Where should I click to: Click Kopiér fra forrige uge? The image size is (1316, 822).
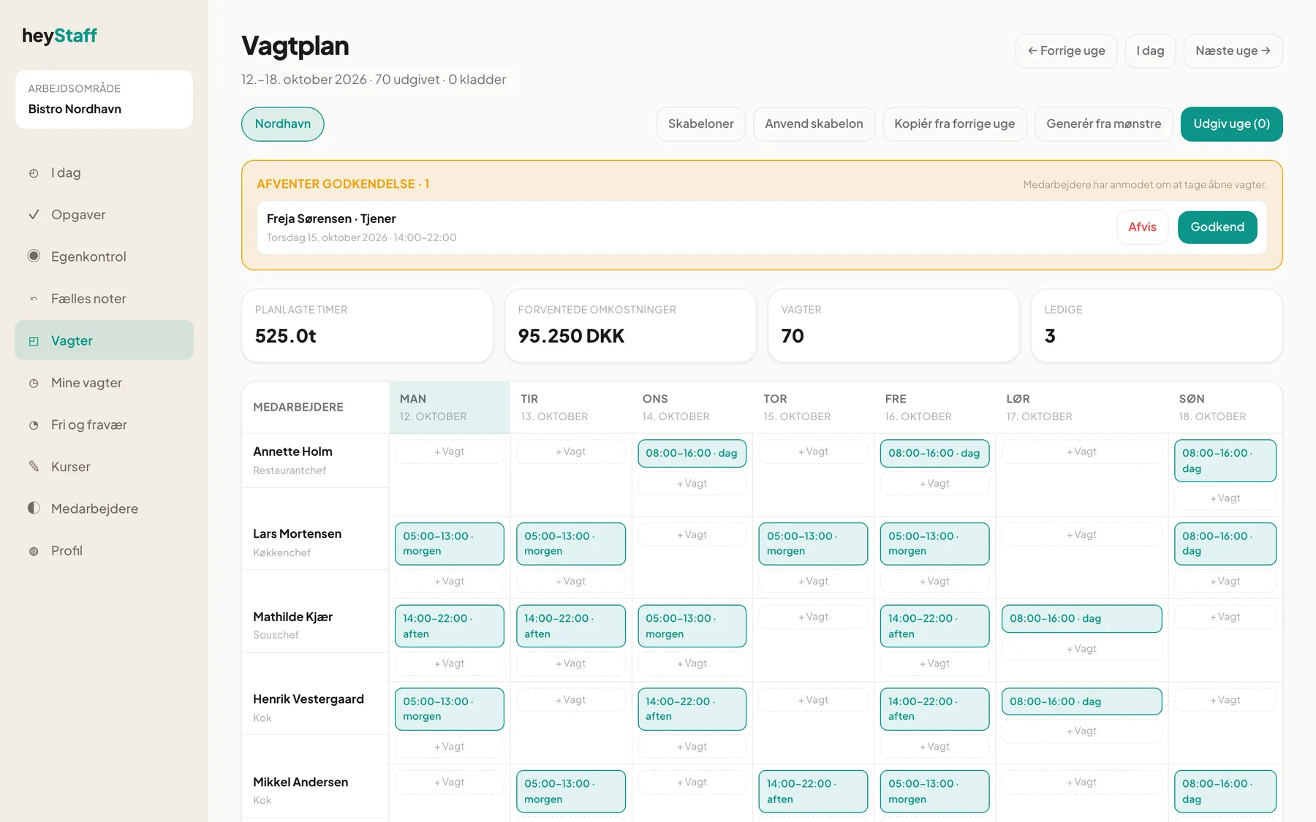coord(954,124)
